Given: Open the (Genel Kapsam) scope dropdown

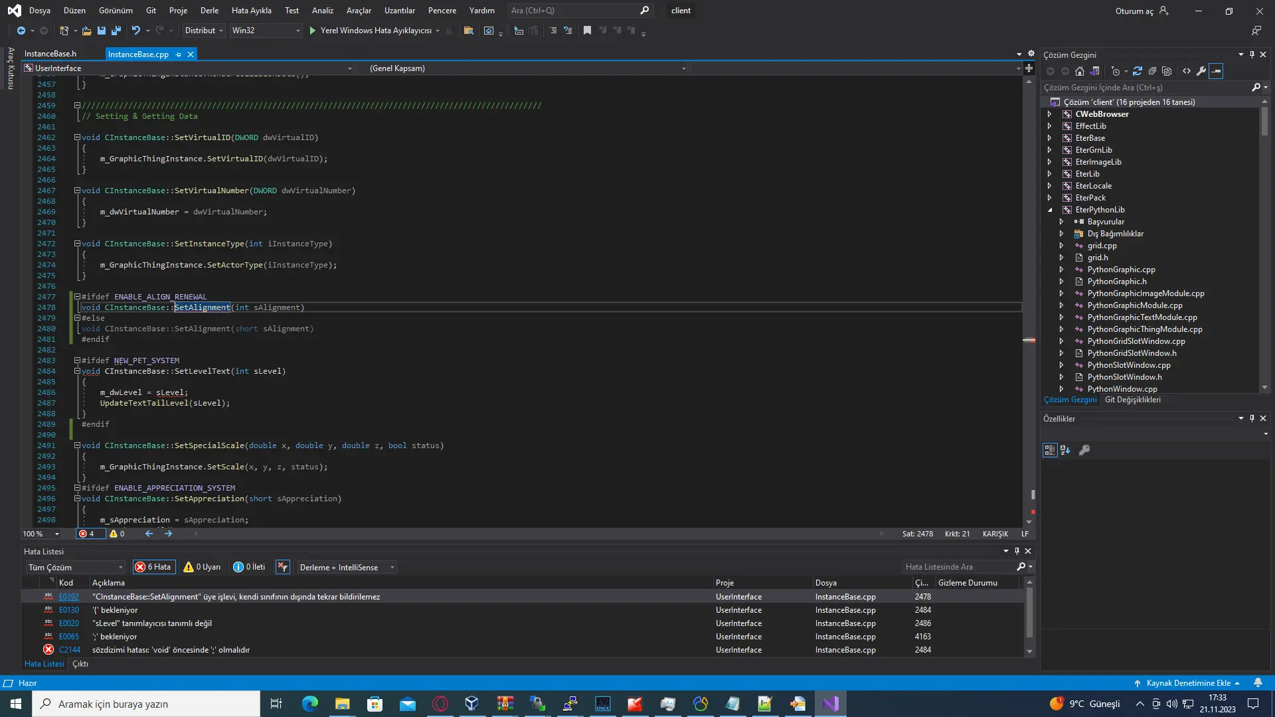Looking at the screenshot, I should tap(523, 68).
